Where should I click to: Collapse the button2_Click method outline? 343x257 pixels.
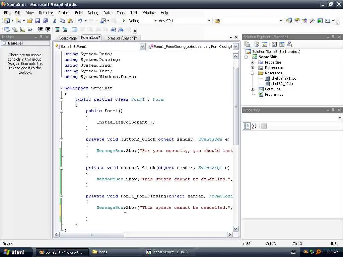pyautogui.click(x=62, y=140)
